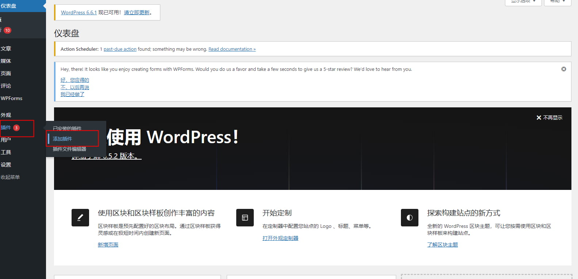Select 添加插件 in the plugins submenu
Image resolution: width=578 pixels, height=279 pixels.
(62, 139)
